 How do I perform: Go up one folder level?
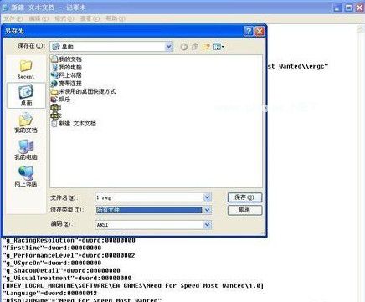[194, 47]
